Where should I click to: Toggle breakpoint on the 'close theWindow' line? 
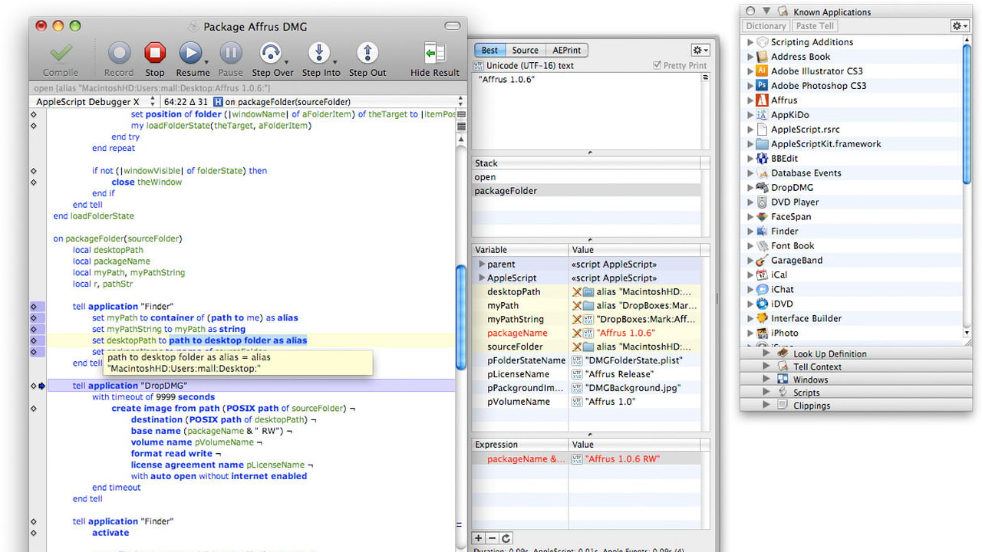(x=33, y=182)
